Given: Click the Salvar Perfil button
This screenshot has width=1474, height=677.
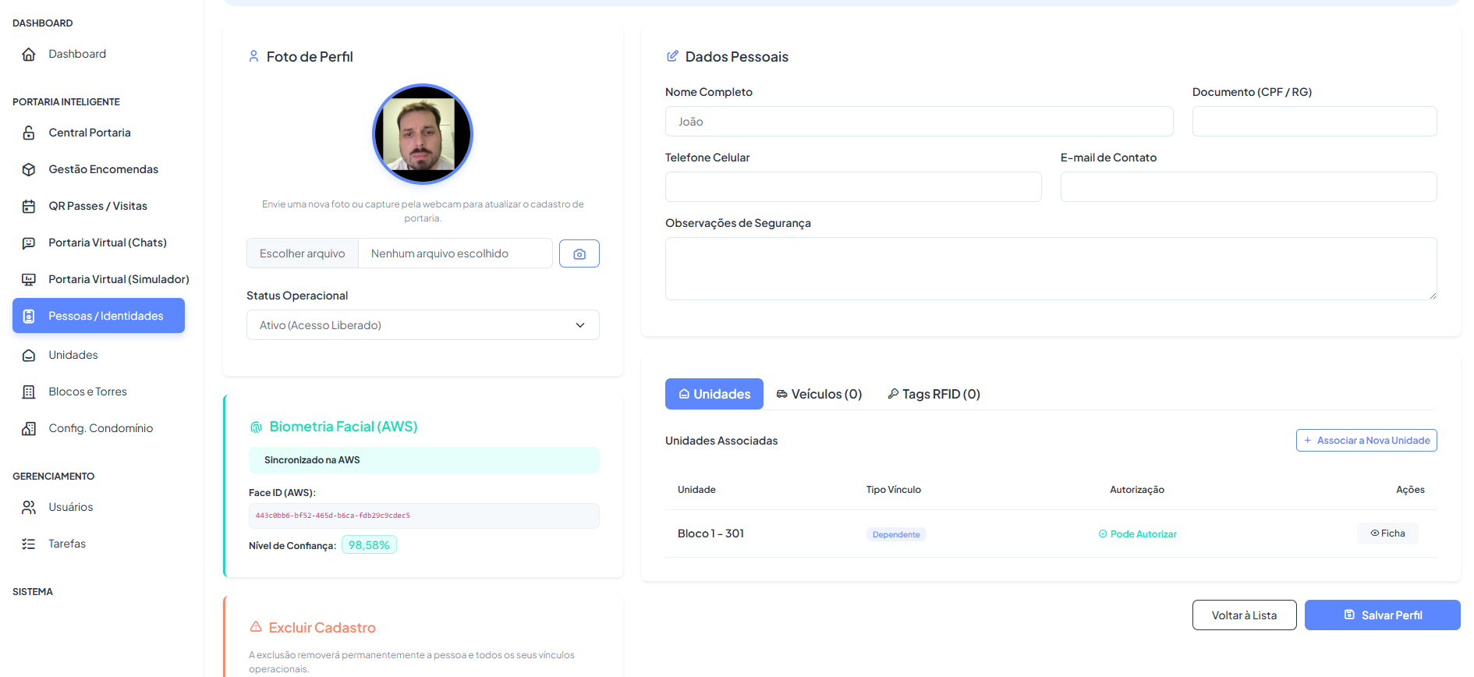Looking at the screenshot, I should [x=1383, y=615].
